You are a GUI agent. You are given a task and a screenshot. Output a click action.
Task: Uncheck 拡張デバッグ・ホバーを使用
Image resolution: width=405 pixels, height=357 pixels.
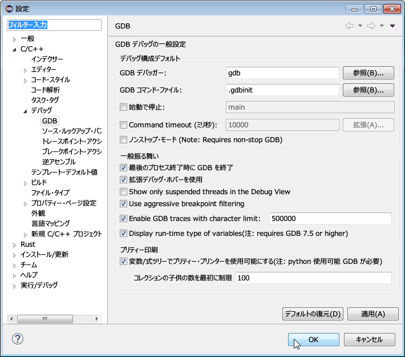tap(123, 179)
